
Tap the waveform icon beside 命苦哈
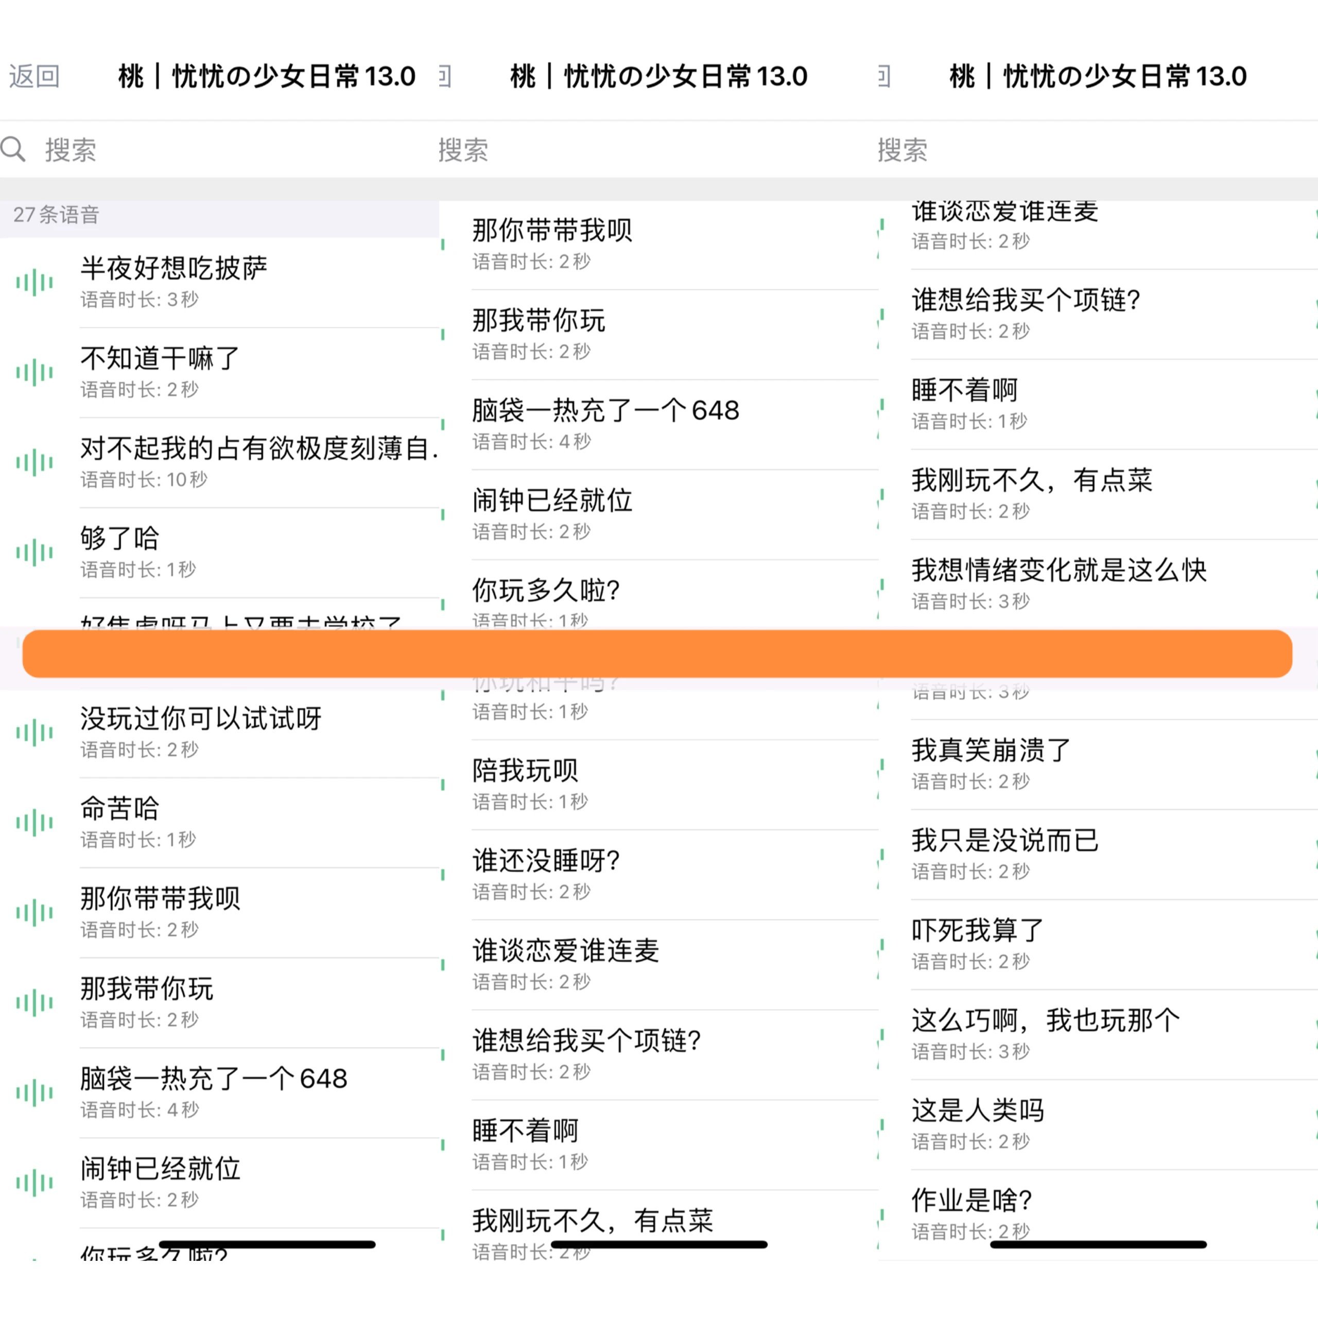34,822
